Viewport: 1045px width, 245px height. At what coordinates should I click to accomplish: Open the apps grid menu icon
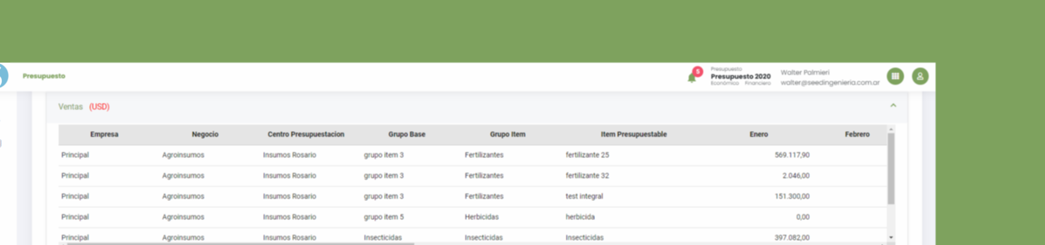895,76
